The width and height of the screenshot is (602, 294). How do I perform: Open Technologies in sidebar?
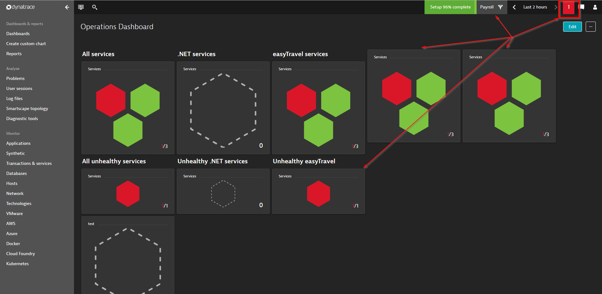[19, 203]
